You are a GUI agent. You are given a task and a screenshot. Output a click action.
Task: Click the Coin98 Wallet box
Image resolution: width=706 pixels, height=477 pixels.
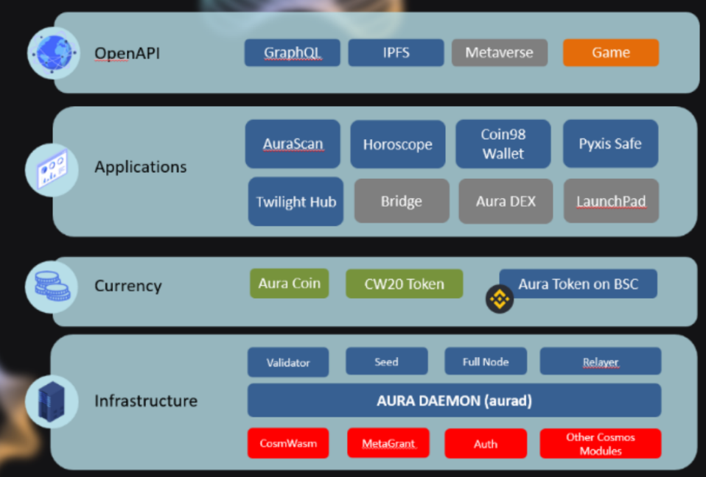pyautogui.click(x=503, y=144)
